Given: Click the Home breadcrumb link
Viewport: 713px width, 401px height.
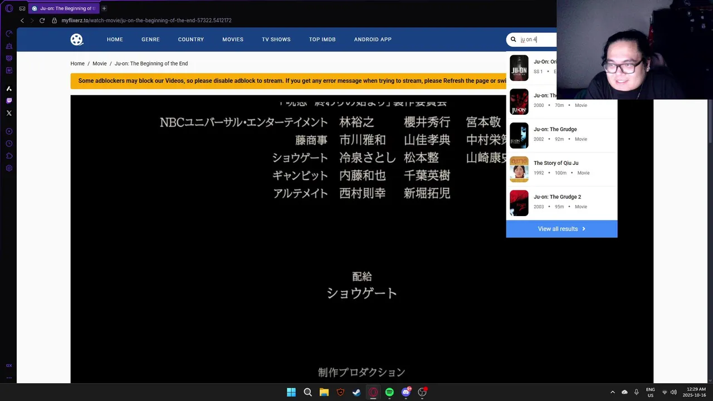Looking at the screenshot, I should (x=77, y=63).
